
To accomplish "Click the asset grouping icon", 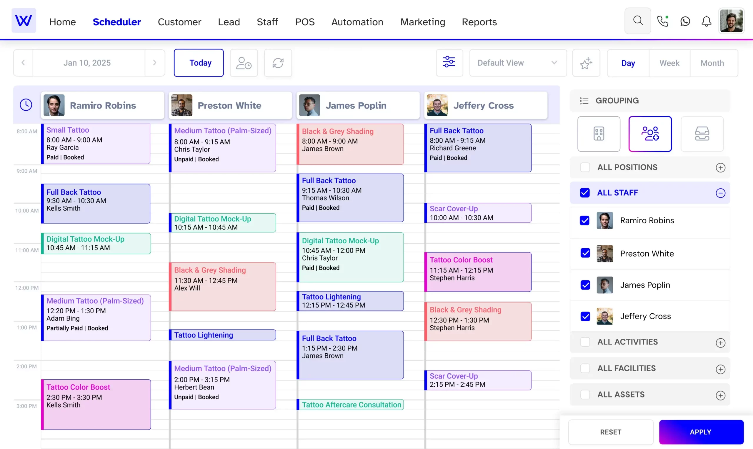I will click(702, 134).
